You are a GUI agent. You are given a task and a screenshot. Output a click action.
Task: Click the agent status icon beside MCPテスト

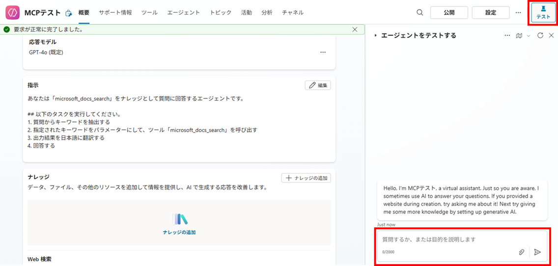tap(68, 13)
